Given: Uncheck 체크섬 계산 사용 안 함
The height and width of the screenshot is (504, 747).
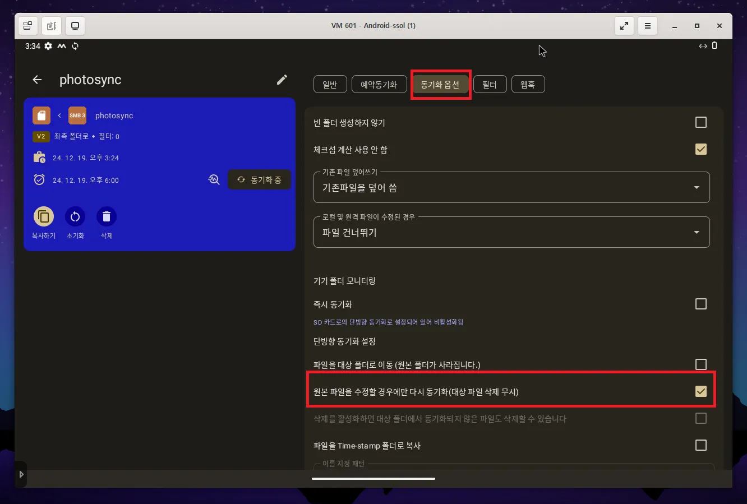Looking at the screenshot, I should (700, 149).
